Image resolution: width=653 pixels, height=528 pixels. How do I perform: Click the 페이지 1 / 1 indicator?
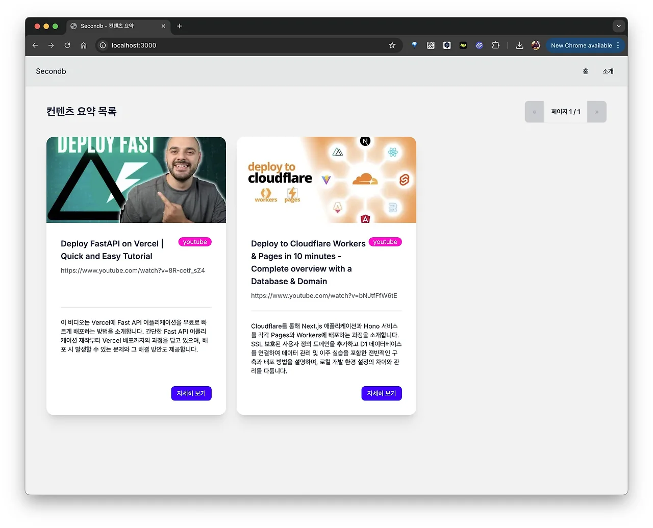click(x=566, y=112)
